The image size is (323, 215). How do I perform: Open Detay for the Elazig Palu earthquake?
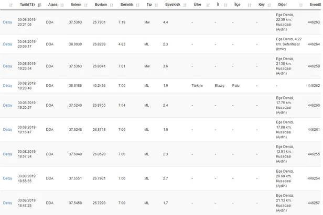(7, 86)
